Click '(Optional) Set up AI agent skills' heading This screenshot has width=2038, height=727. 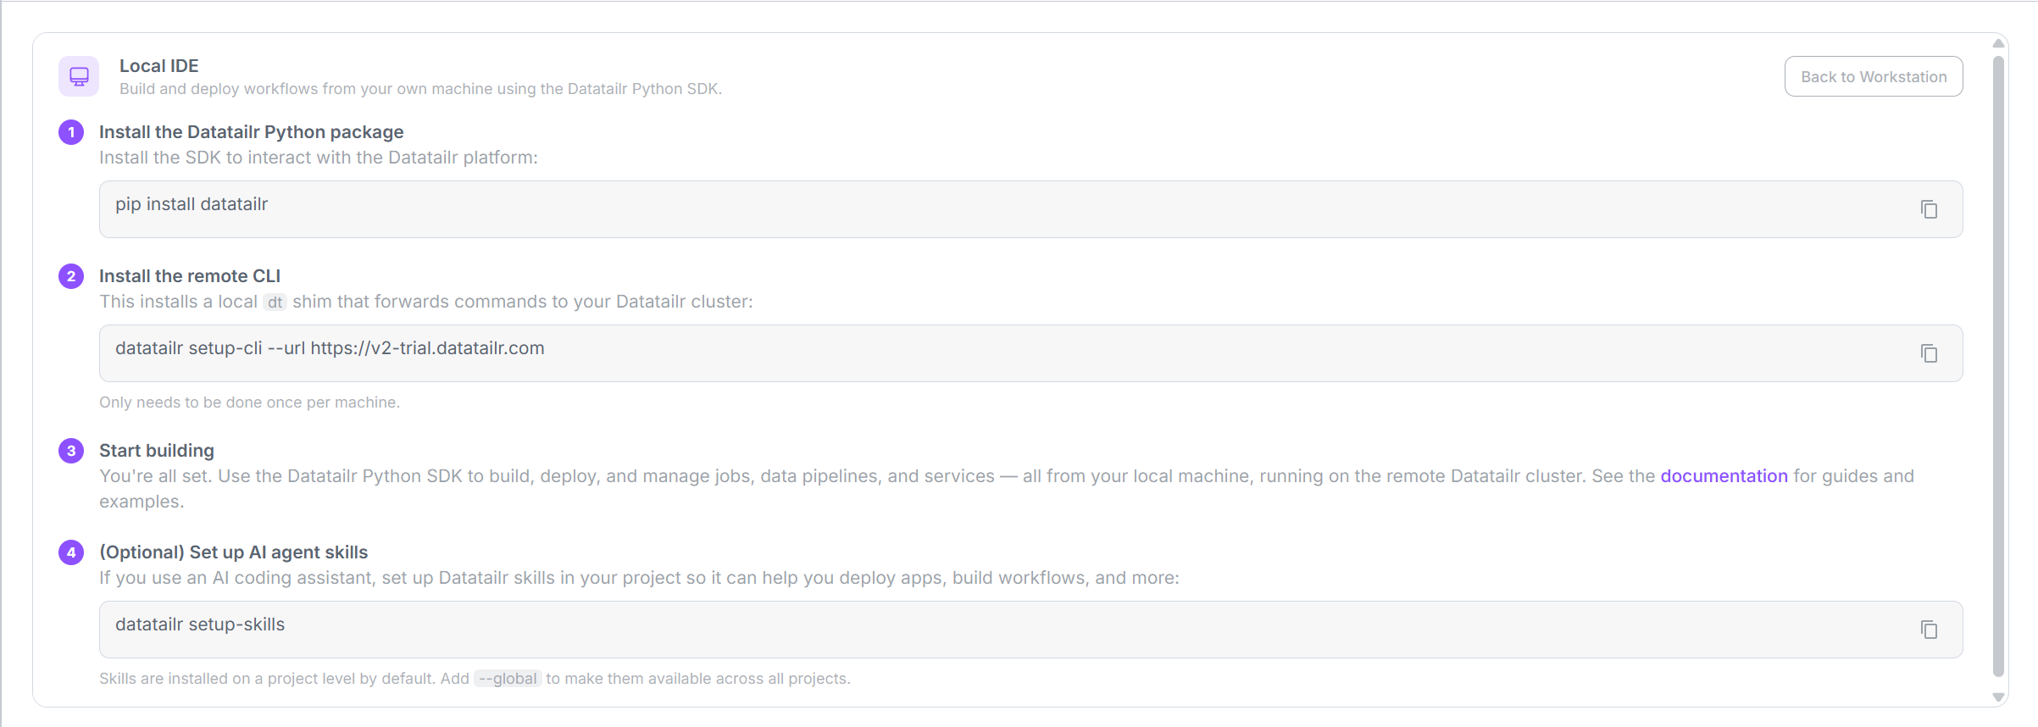click(233, 552)
